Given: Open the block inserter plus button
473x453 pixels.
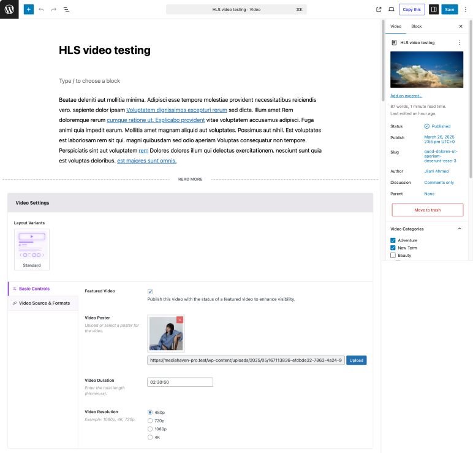Looking at the screenshot, I should (x=29, y=10).
